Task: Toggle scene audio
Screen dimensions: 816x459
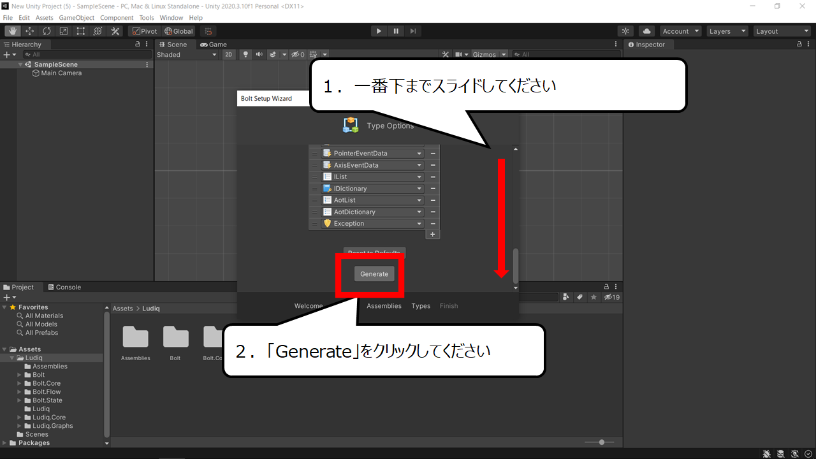Action: click(259, 55)
